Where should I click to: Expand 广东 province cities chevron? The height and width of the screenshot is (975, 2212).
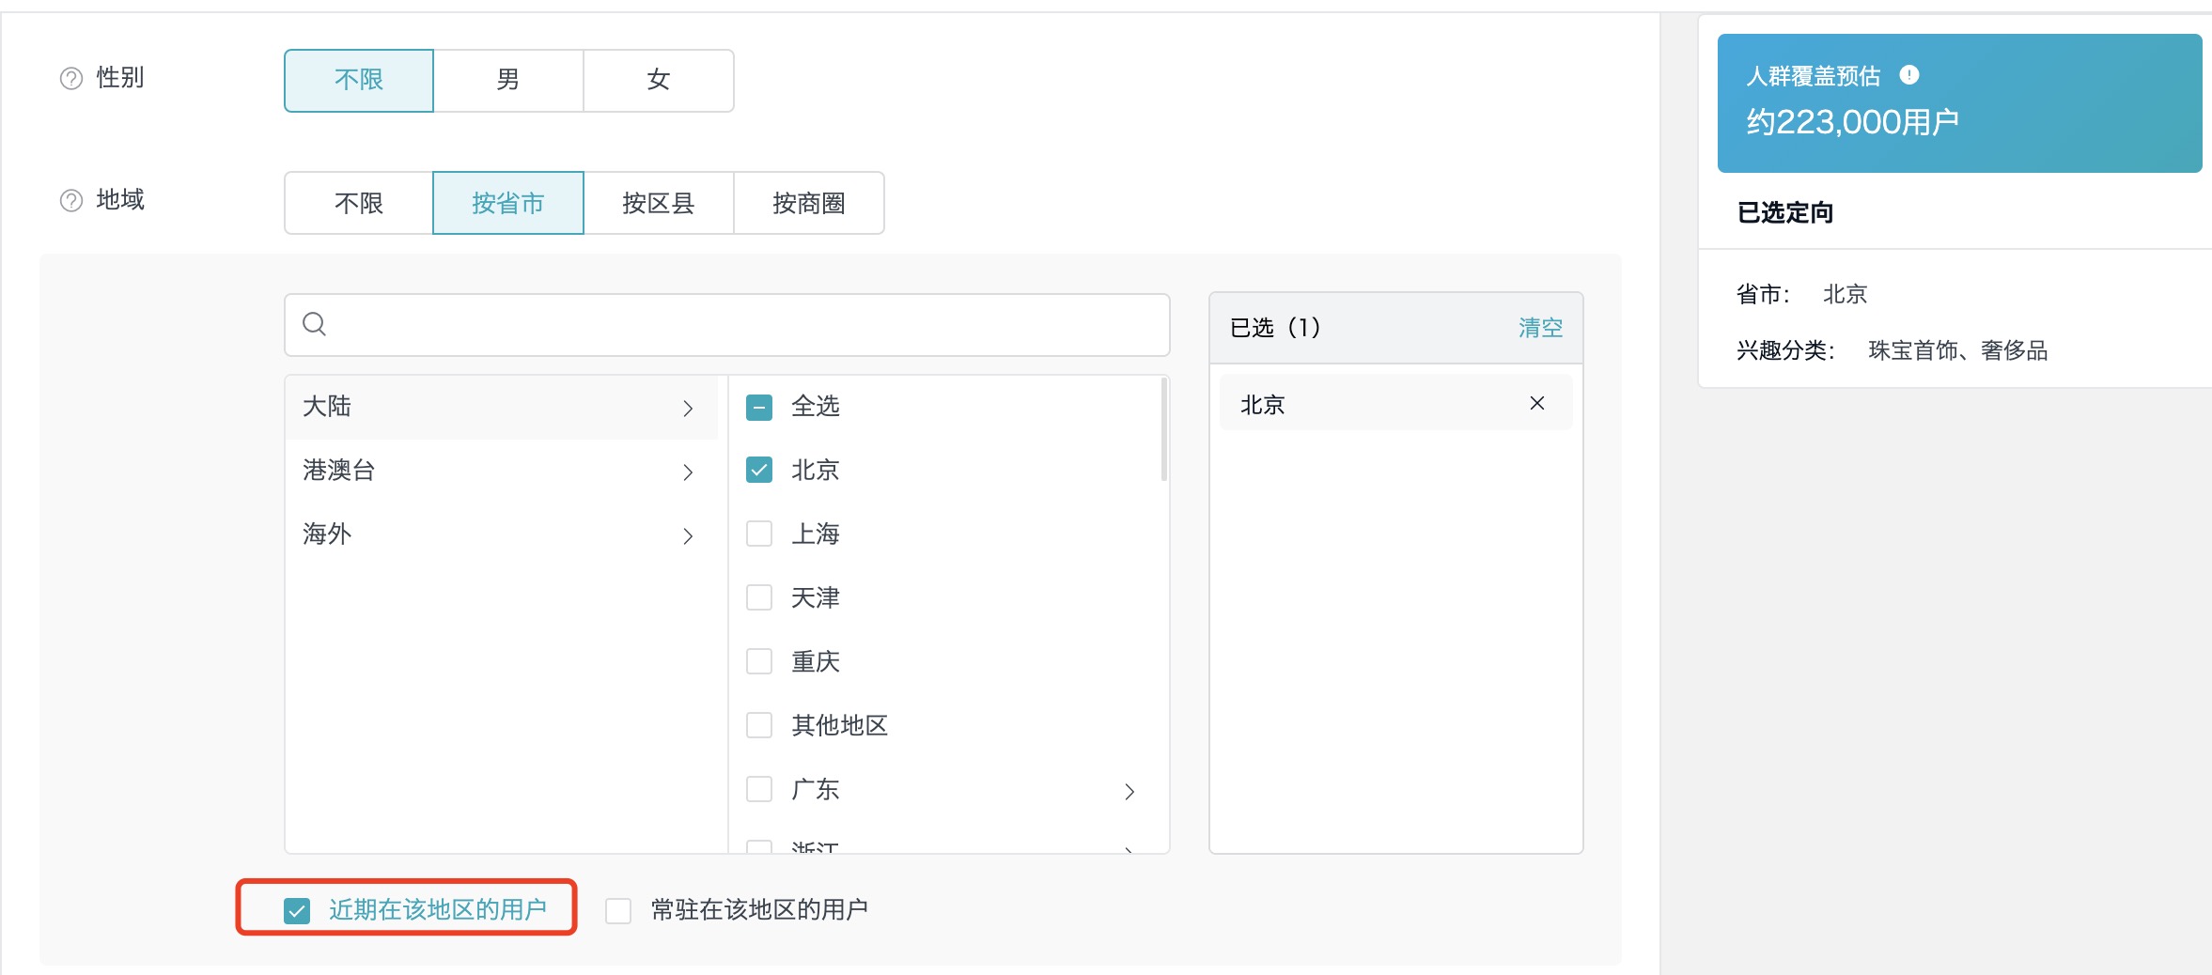[x=1129, y=792]
